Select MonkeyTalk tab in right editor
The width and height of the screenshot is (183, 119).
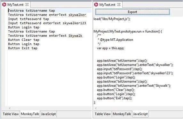(x=122, y=114)
